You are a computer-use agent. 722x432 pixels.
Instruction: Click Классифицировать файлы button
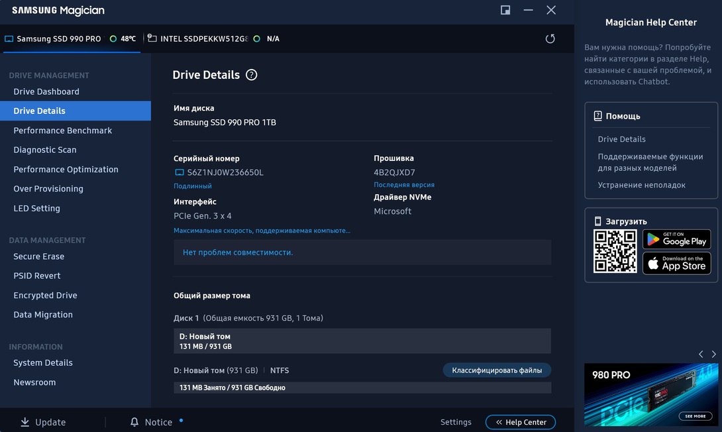tap(497, 370)
